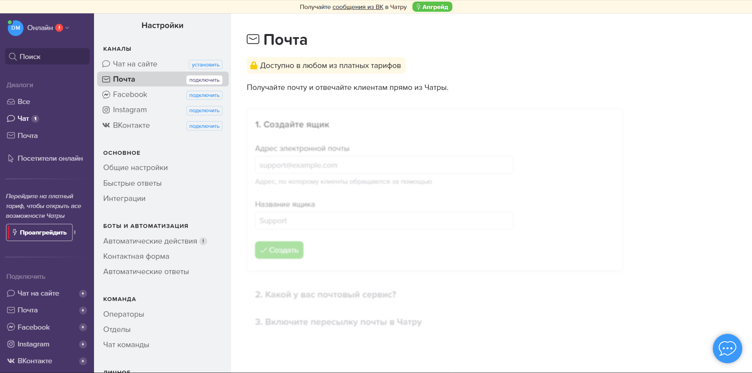Focus the Поиск search field
The height and width of the screenshot is (373, 752).
47,56
